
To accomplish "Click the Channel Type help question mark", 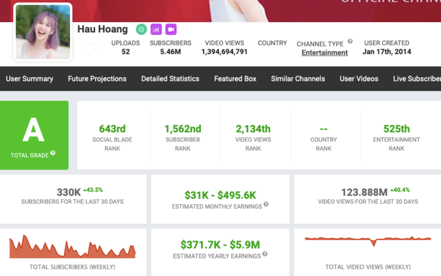I will pos(350,42).
